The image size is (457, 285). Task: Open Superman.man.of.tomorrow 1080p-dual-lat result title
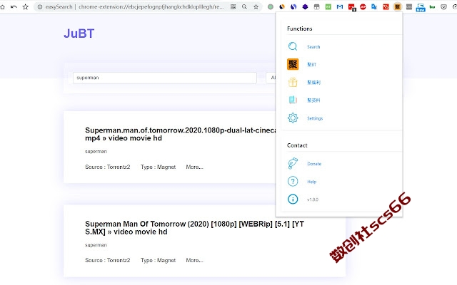coord(181,134)
